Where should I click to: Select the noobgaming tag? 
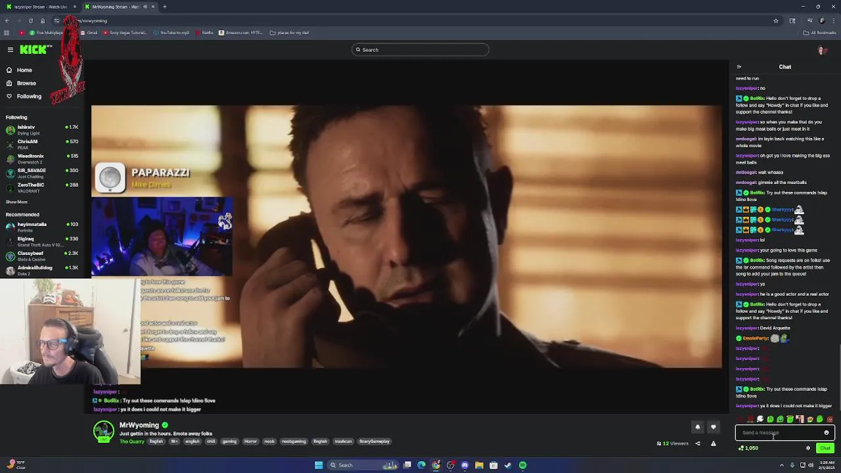[294, 441]
